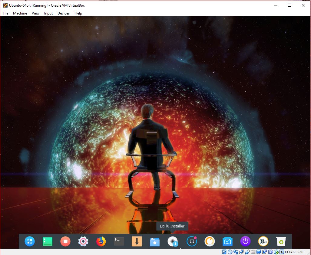Image resolution: width=311 pixels, height=255 pixels.
Task: Launch the ExTiX_Installer disc icon
Action: tap(173, 241)
